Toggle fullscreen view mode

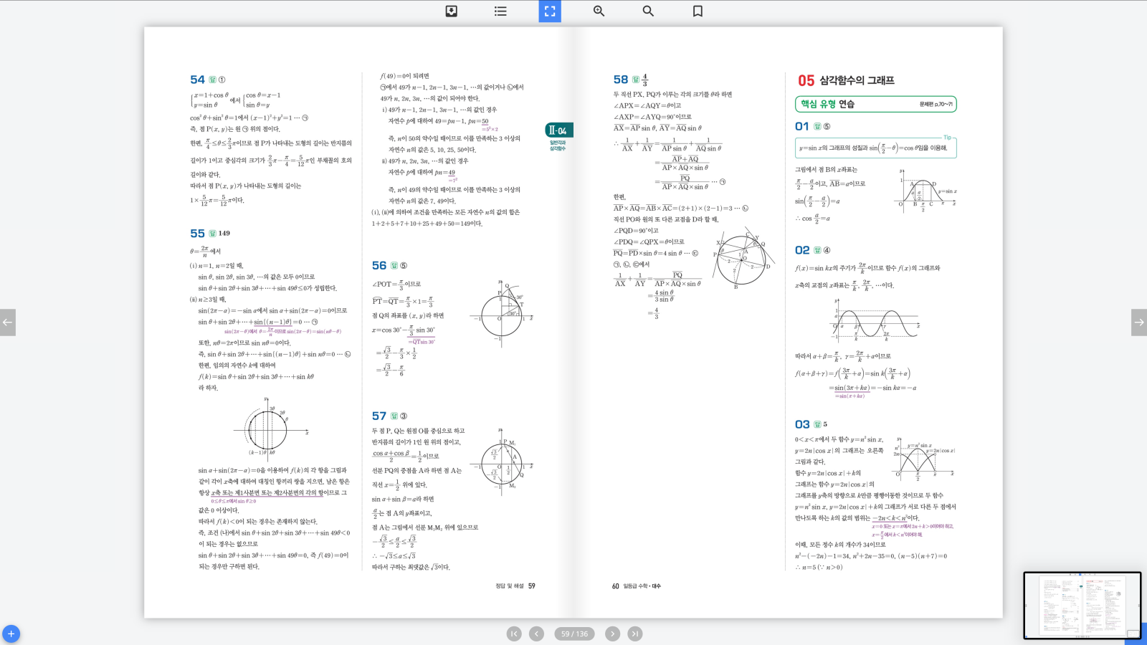click(550, 11)
